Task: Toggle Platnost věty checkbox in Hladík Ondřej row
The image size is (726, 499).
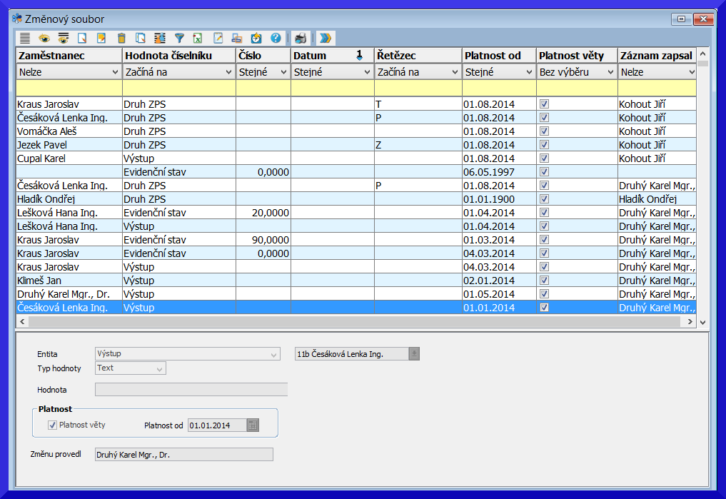Action: (545, 199)
